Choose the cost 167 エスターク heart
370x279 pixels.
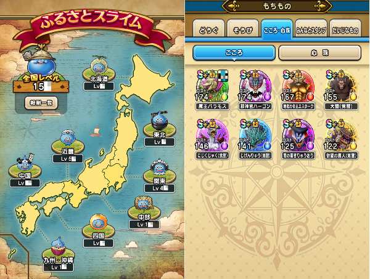click(x=298, y=90)
